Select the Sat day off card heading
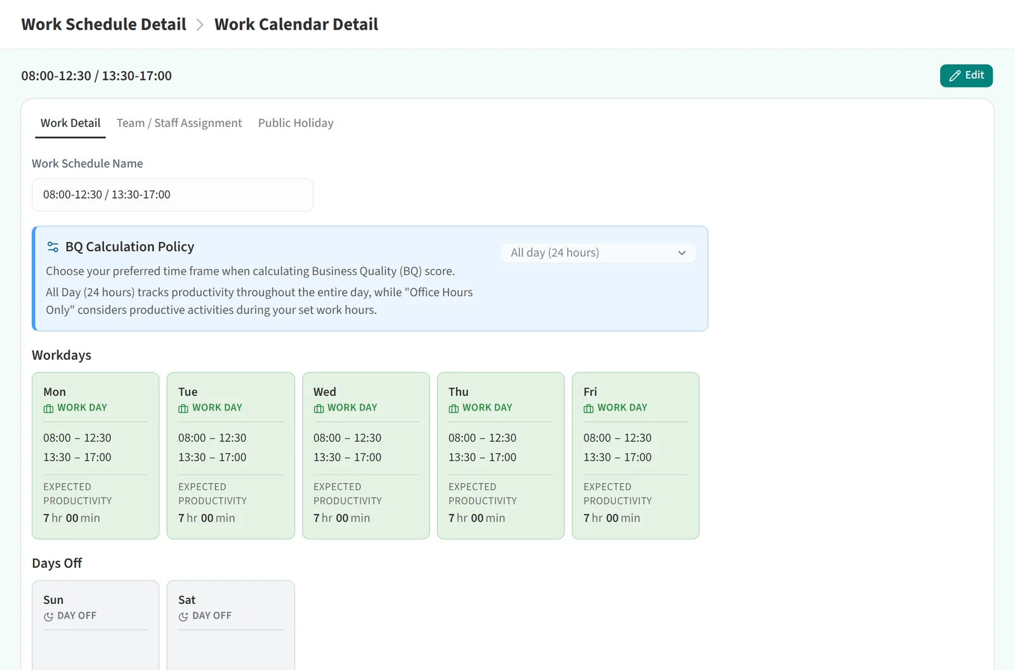 pyautogui.click(x=187, y=600)
